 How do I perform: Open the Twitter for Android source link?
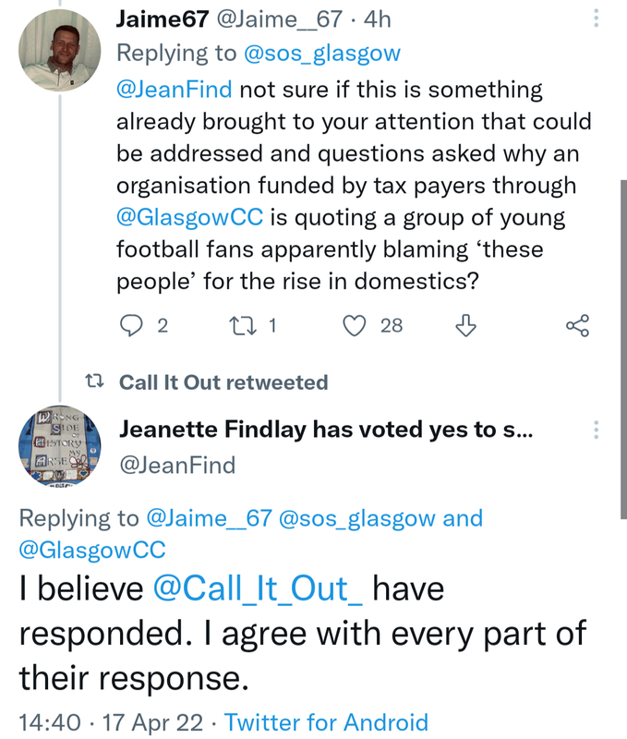pyautogui.click(x=326, y=721)
